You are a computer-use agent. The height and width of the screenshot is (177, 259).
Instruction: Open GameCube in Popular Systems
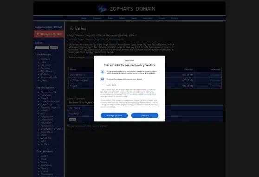tap(46, 104)
